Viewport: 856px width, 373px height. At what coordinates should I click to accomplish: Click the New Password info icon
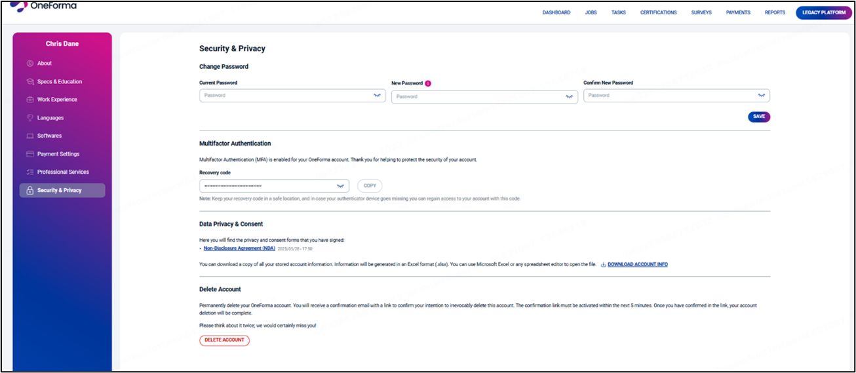point(428,84)
